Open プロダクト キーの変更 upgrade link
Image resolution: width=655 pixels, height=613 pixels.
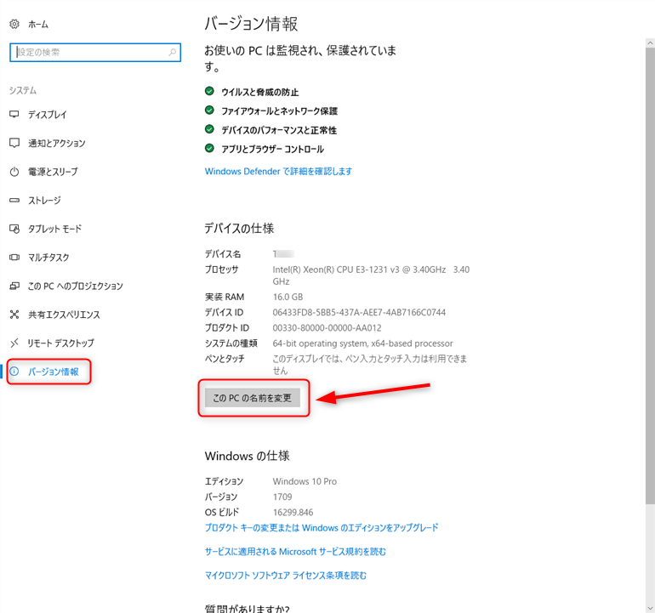pyautogui.click(x=322, y=528)
